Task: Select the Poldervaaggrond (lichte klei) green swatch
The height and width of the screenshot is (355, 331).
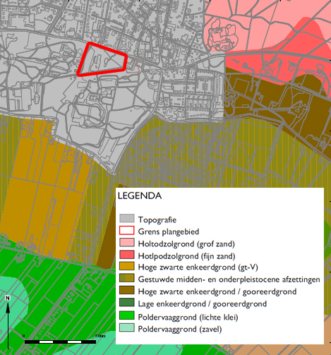Action: [127, 315]
